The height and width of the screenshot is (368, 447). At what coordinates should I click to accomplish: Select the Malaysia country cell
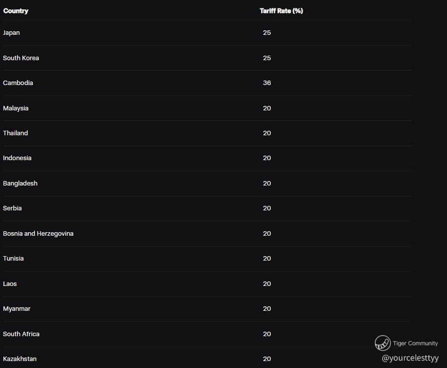(x=15, y=108)
